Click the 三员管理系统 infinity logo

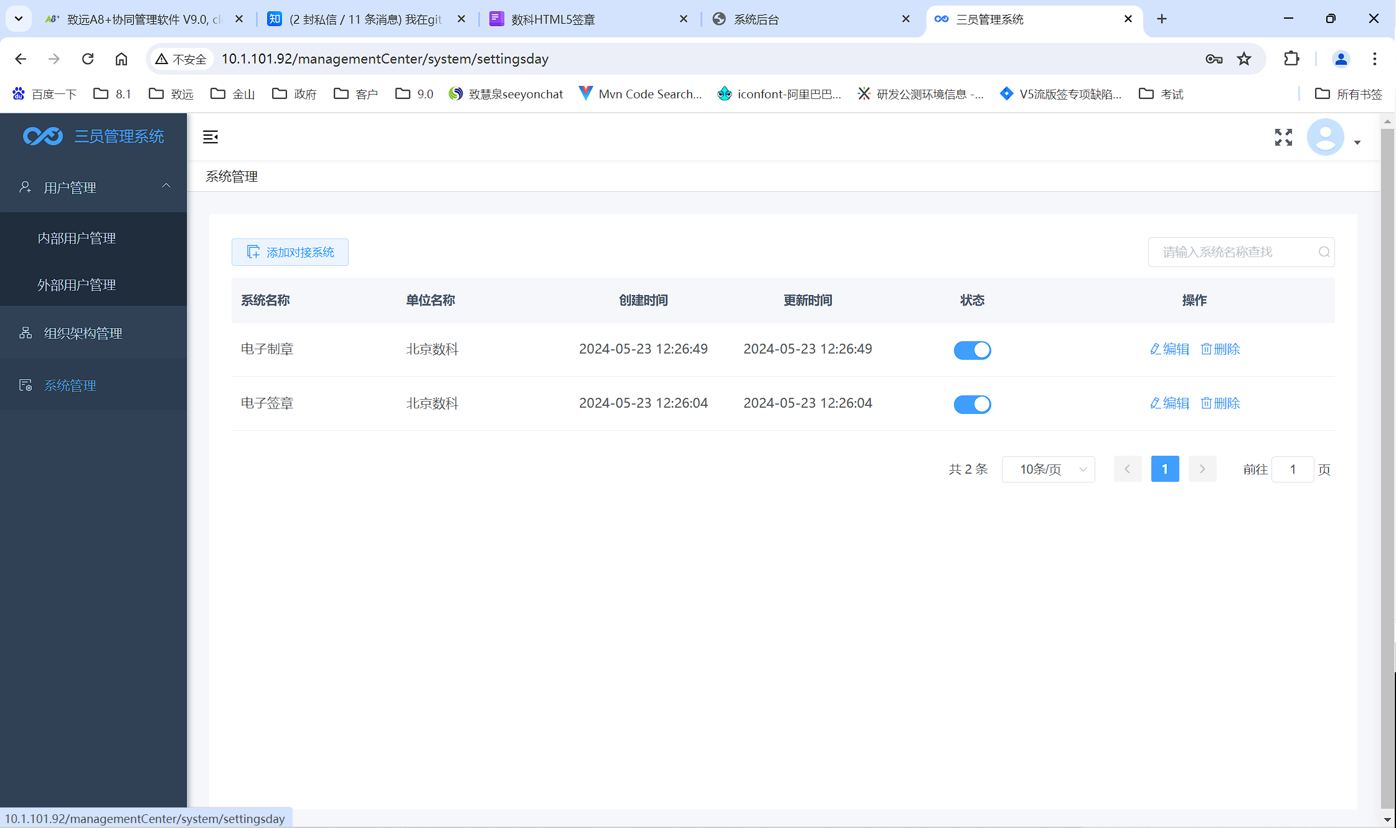pyautogui.click(x=43, y=136)
